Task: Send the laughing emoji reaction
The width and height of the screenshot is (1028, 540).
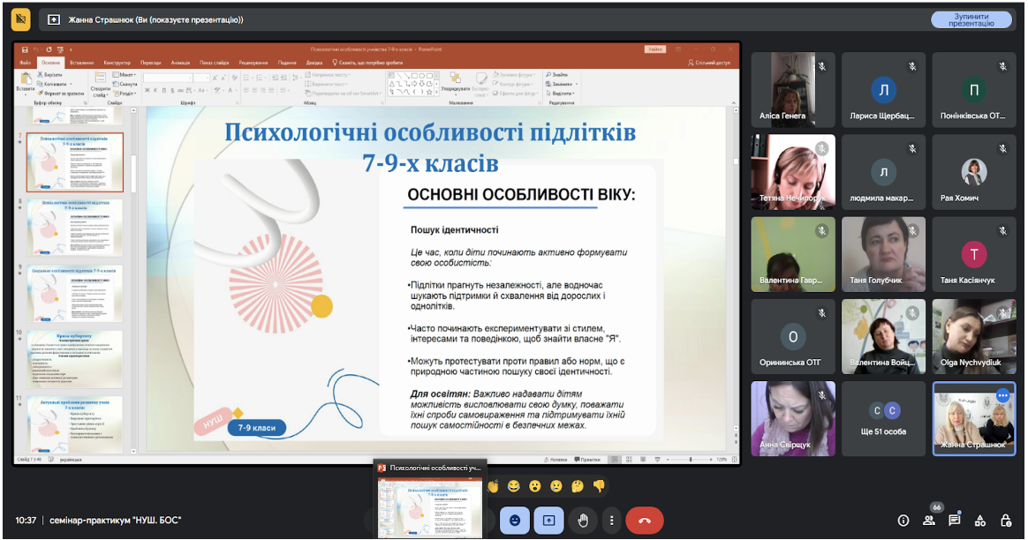Action: (514, 485)
